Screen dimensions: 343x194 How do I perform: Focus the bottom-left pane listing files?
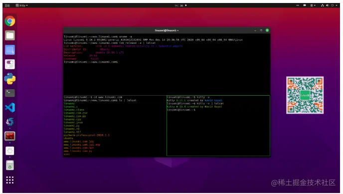pyautogui.click(x=115, y=126)
